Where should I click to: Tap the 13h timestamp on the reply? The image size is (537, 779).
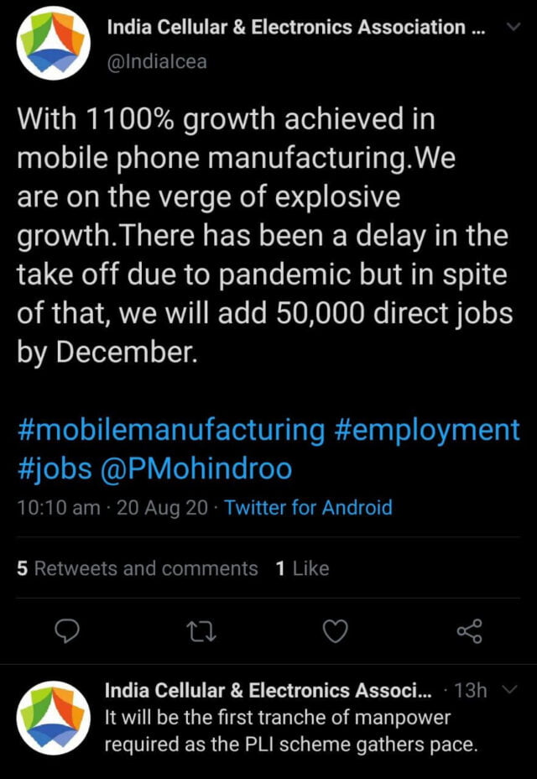pos(470,691)
